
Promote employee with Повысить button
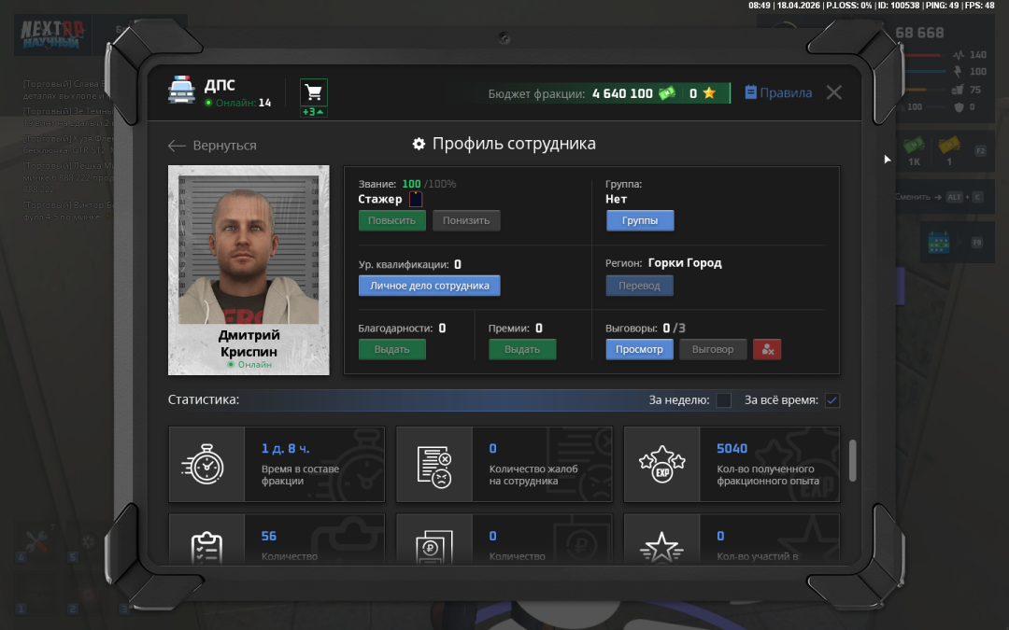coord(391,220)
